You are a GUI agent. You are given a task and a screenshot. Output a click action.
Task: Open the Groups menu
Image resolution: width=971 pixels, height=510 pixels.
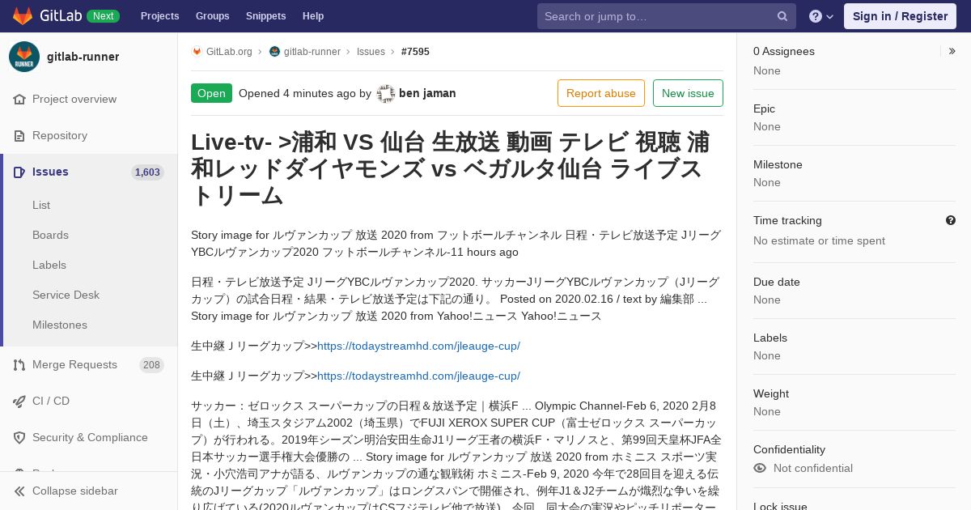[213, 16]
